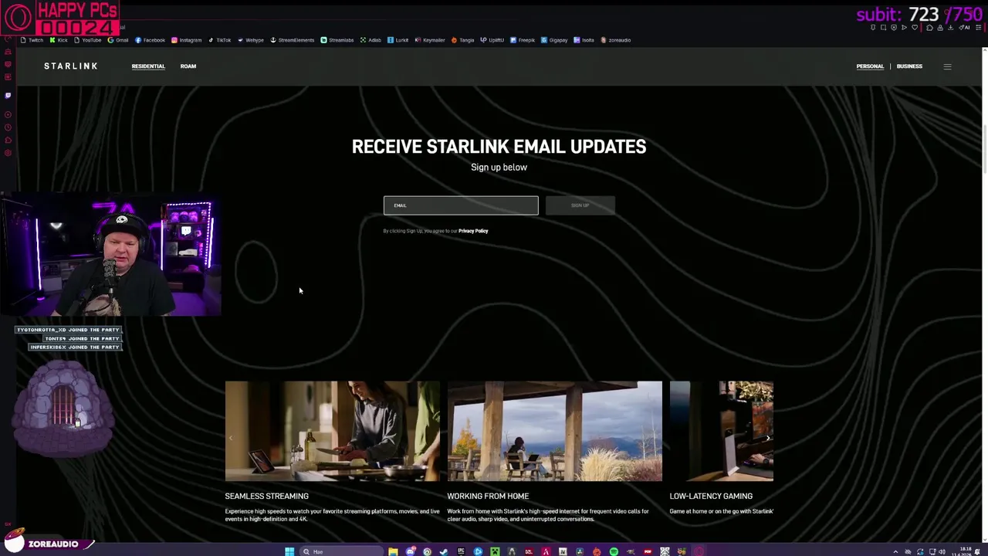Viewport: 988px width, 556px height.
Task: Open the TikTok bookmark
Action: [x=219, y=40]
